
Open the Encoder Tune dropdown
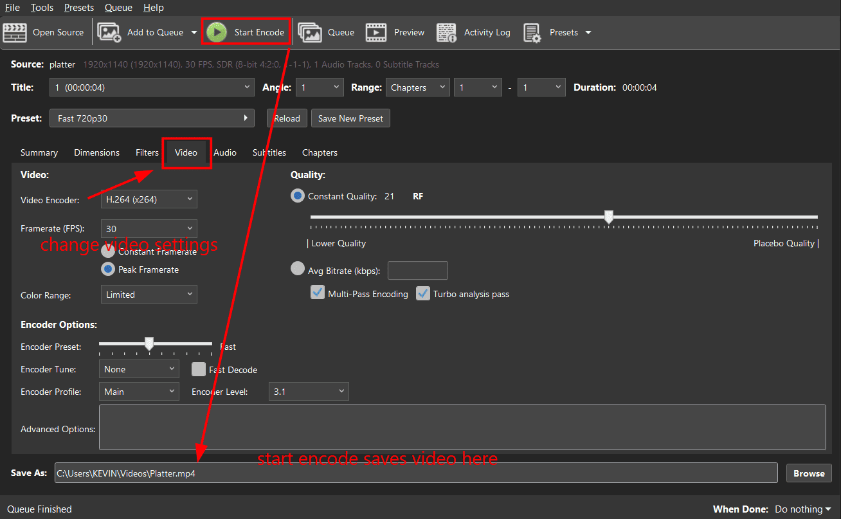(139, 369)
